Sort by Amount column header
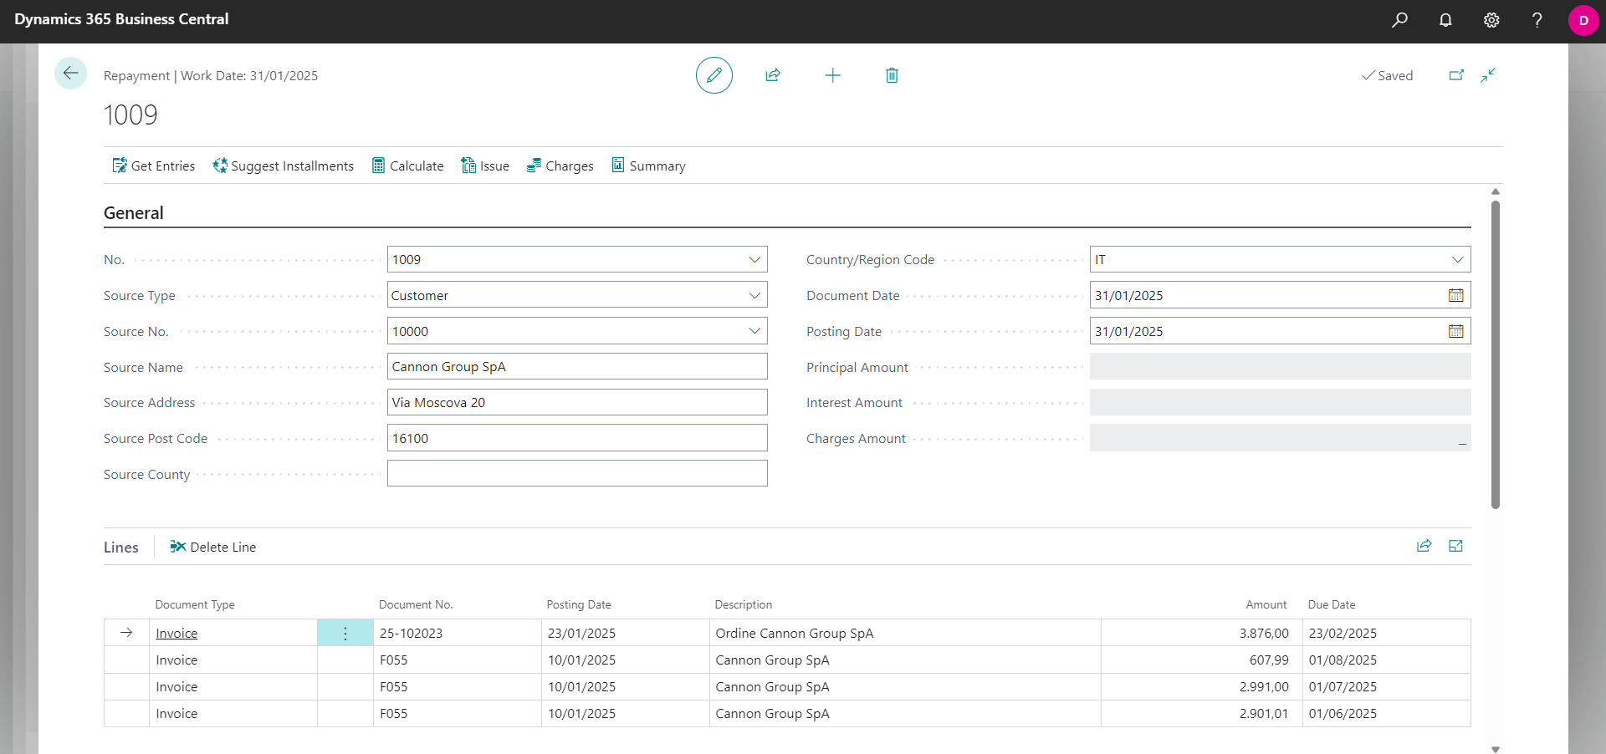The image size is (1606, 754). click(1266, 604)
